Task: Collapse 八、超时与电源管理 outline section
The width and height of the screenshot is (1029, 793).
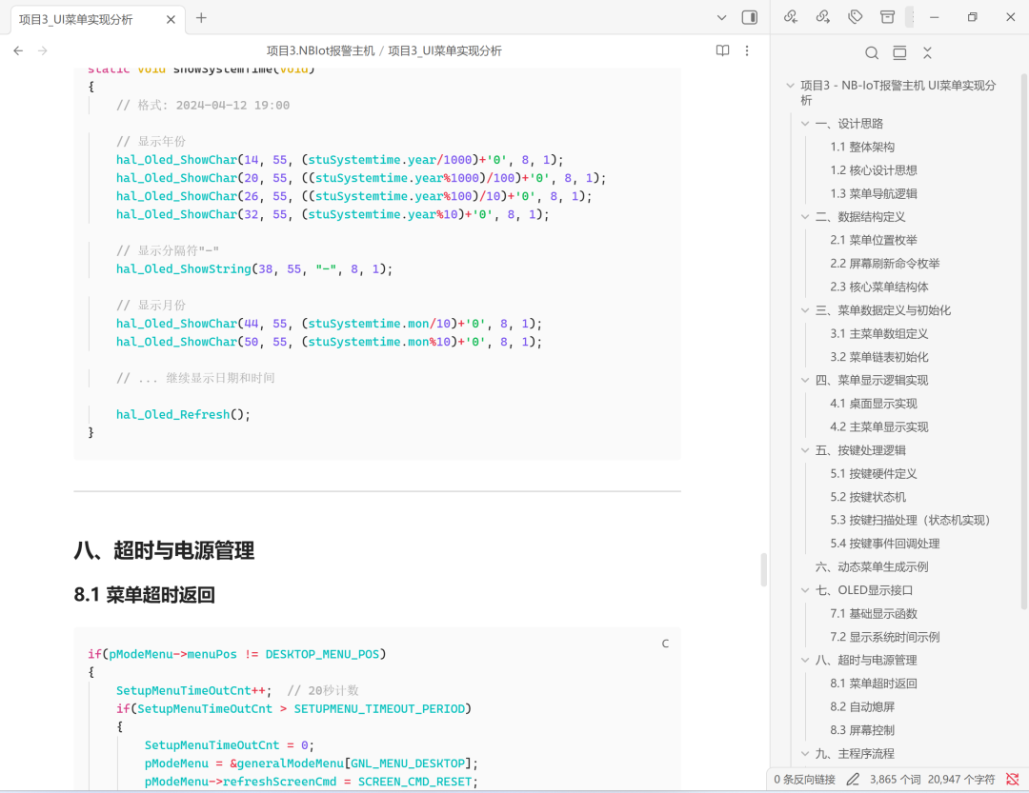Action: click(x=805, y=661)
